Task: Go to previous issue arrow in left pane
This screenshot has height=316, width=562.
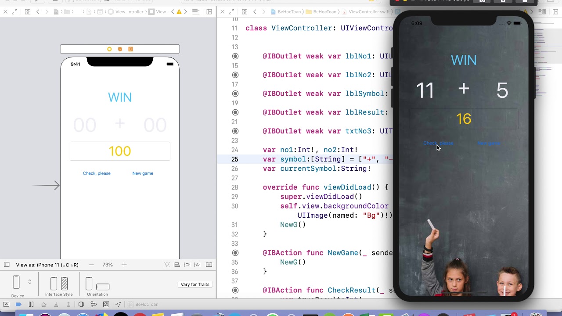Action: 173,12
